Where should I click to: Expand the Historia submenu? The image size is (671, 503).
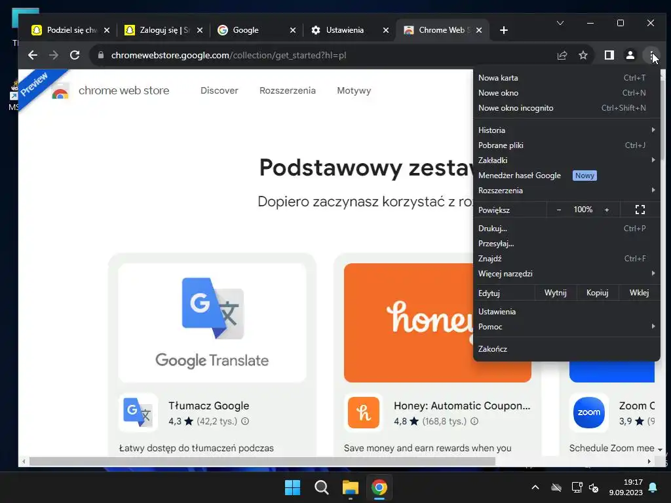pos(566,130)
